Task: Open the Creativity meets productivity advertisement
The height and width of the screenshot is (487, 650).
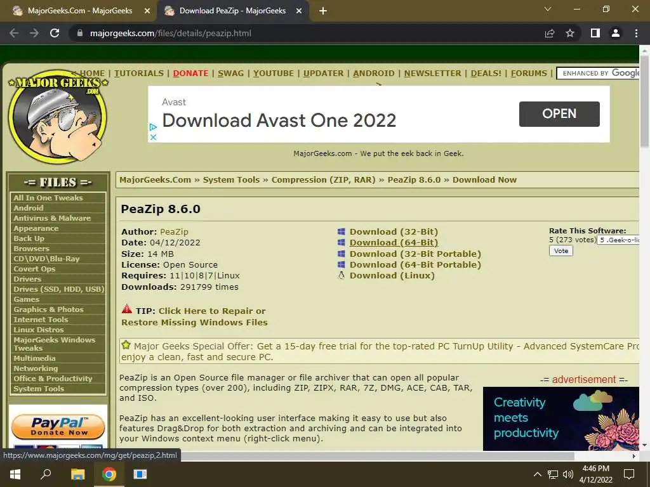Action: click(561, 419)
